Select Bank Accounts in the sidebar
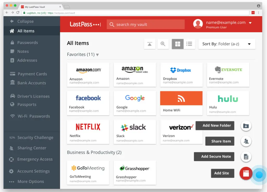 32,83
